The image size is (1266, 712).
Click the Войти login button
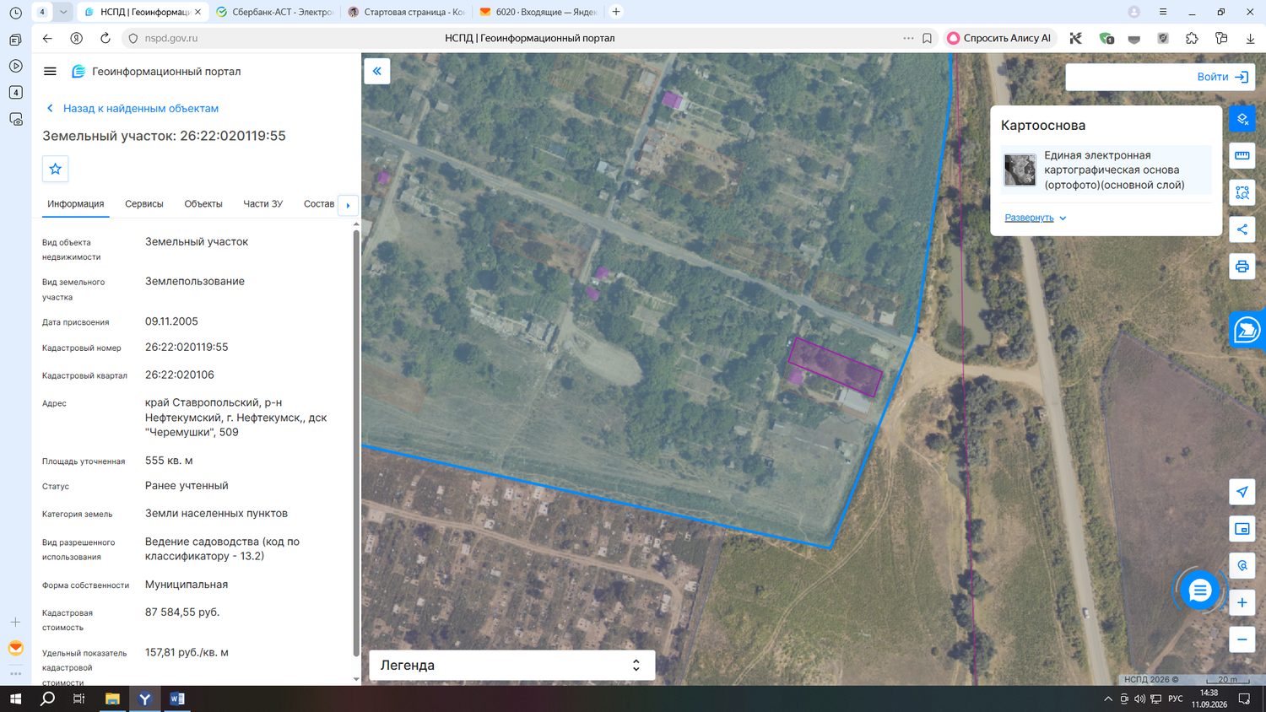click(1222, 77)
